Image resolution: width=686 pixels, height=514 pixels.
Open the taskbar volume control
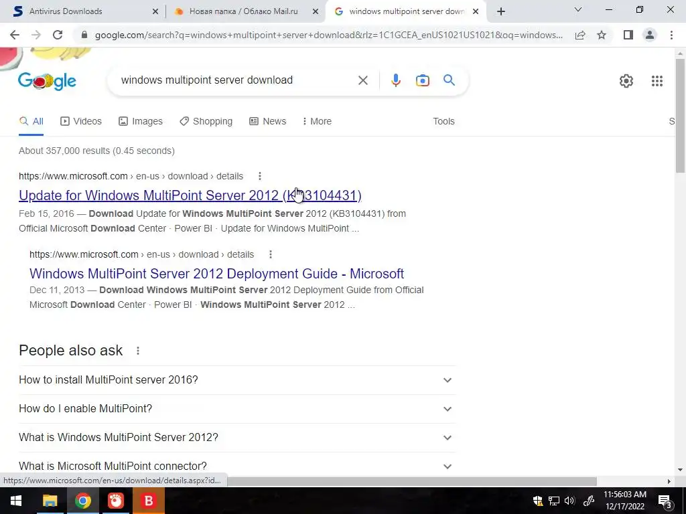tap(569, 501)
